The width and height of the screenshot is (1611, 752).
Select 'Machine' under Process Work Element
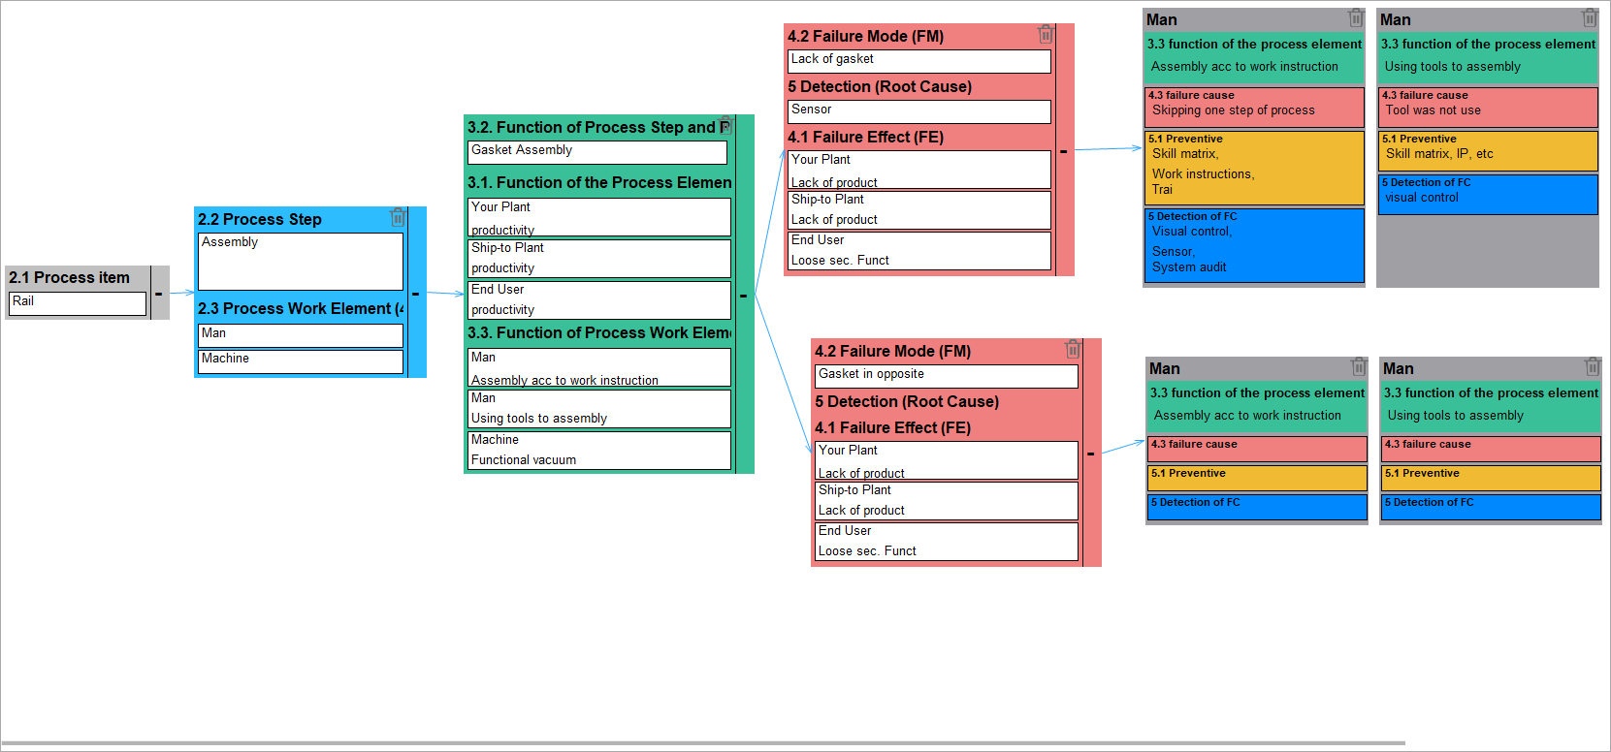tap(300, 360)
